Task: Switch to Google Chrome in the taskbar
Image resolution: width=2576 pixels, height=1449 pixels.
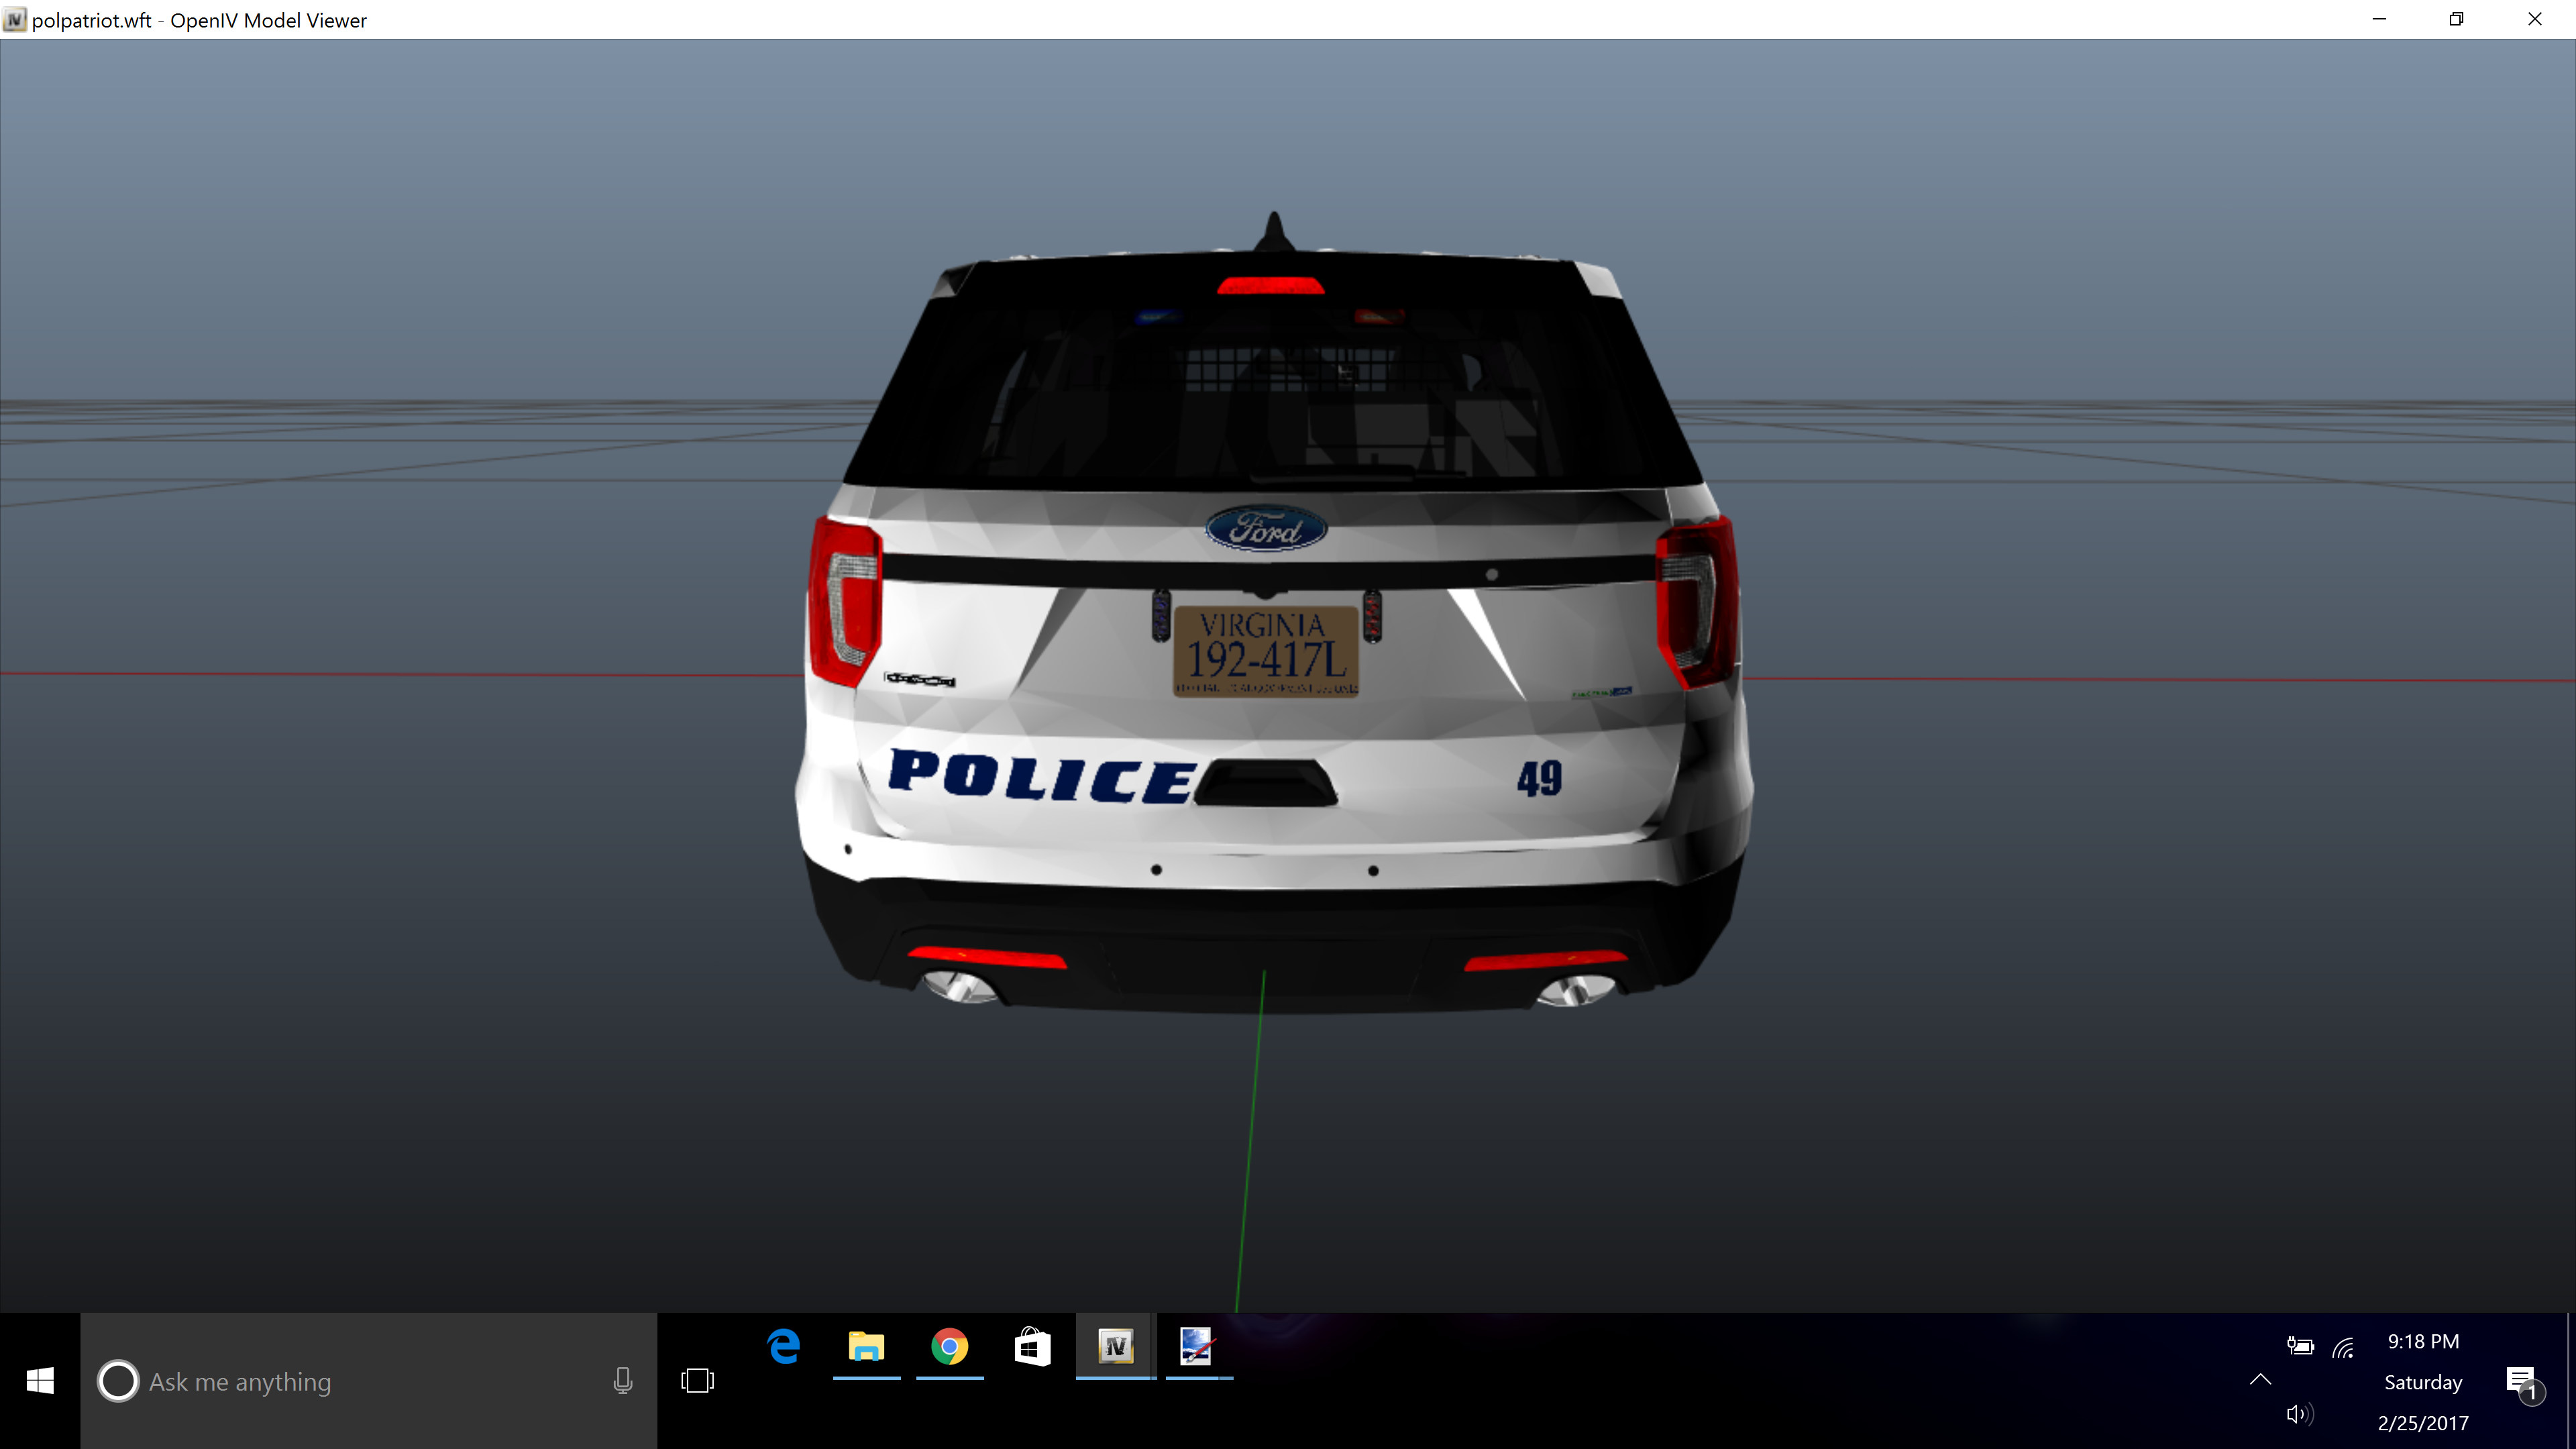Action: tap(949, 1347)
